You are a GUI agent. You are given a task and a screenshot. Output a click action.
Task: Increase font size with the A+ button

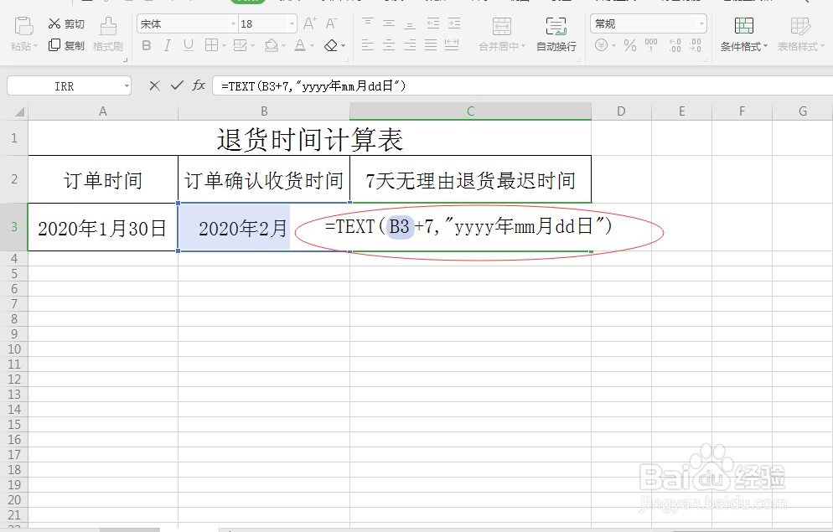coord(308,23)
